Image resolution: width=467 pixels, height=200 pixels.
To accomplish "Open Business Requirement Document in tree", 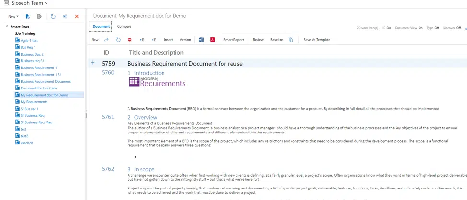I will [x=46, y=81].
